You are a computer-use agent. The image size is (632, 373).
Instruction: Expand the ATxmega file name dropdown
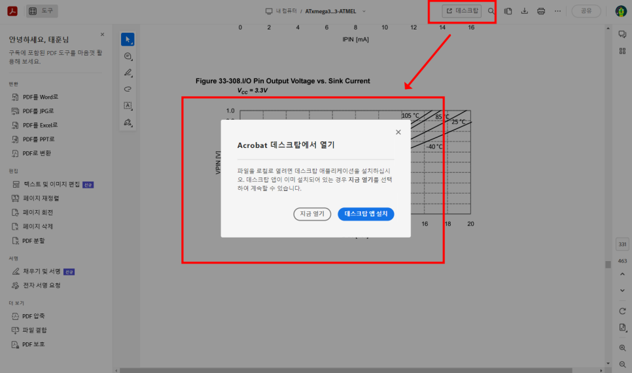pyautogui.click(x=364, y=11)
